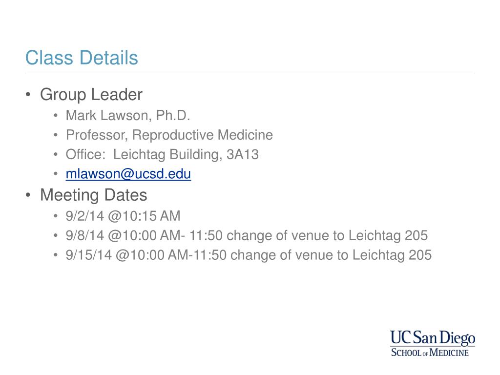500x375 pixels.
Task: Click Professor, Reproductive Medicine text
Action: [169, 135]
